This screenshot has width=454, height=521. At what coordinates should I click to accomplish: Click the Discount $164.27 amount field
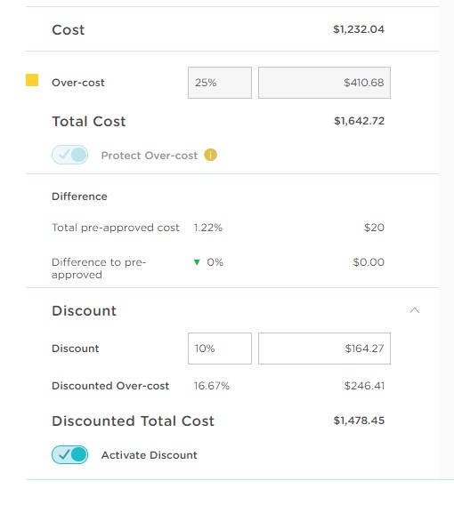coord(324,349)
